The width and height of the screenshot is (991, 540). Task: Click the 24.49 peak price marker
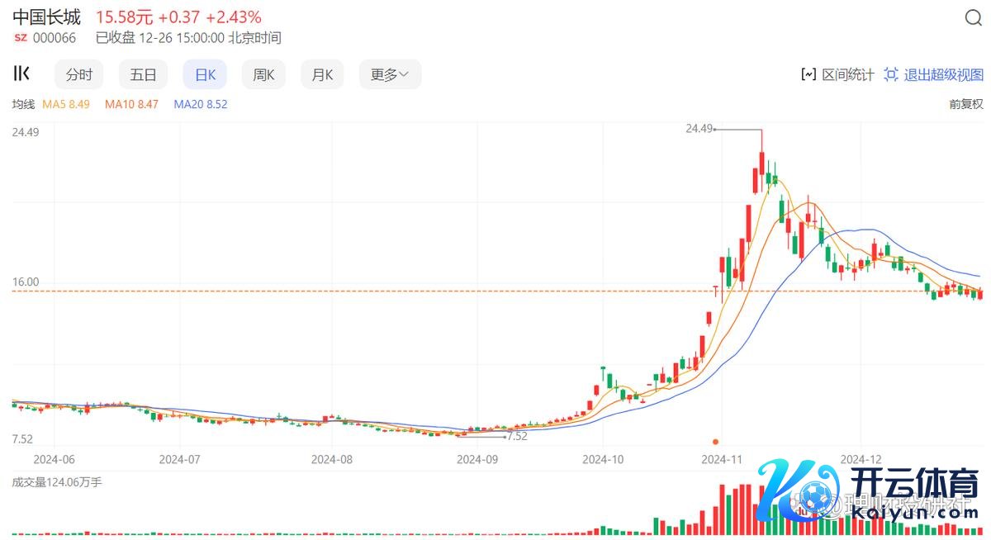click(x=699, y=128)
